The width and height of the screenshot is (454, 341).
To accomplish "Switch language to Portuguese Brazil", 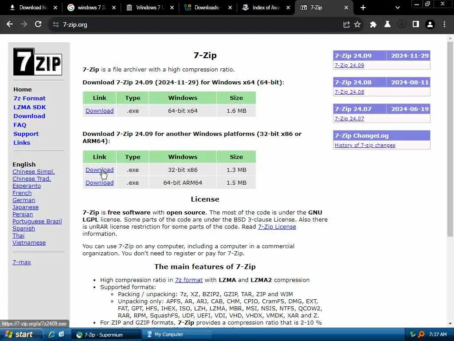I will 37,221.
